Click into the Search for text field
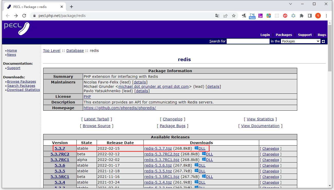Viewport: 334px width, 190px height. (248, 41)
